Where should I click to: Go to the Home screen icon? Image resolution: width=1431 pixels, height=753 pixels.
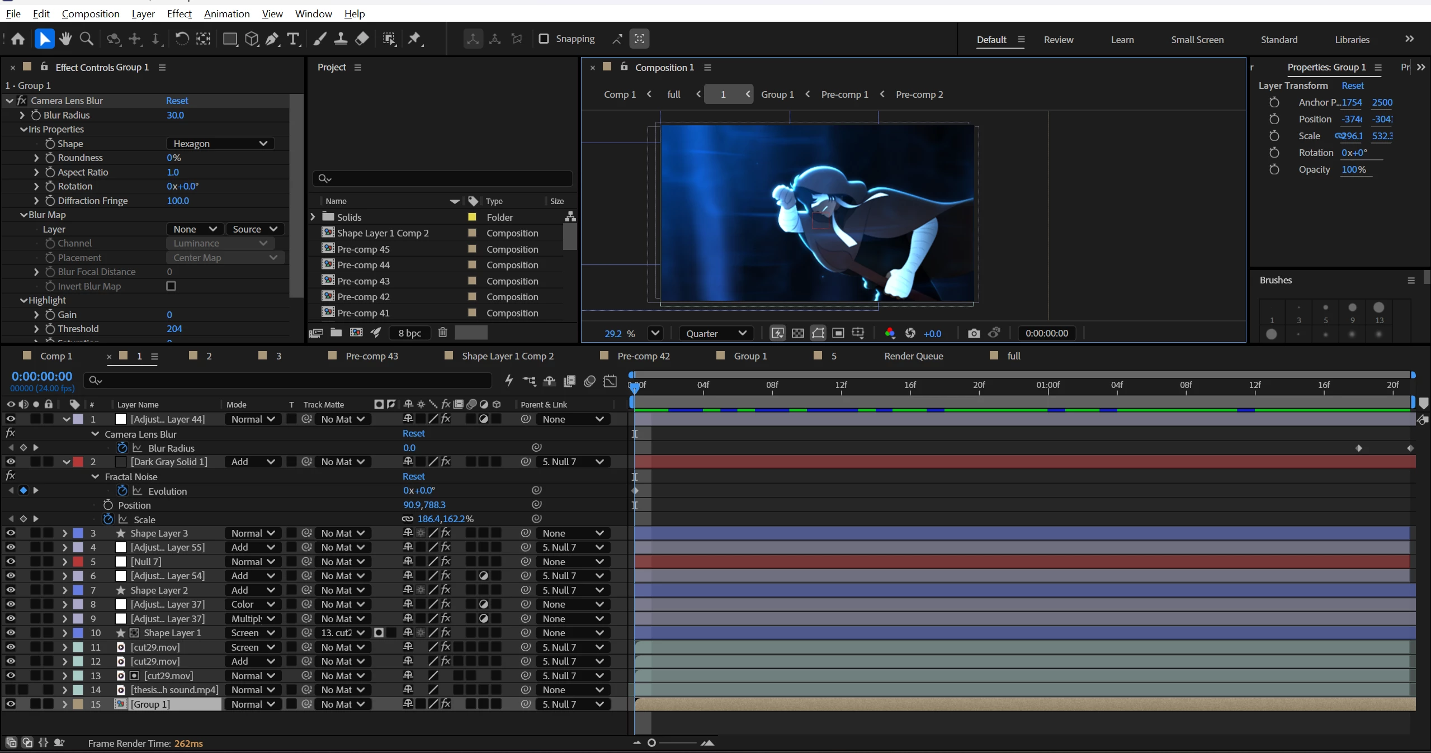point(18,39)
